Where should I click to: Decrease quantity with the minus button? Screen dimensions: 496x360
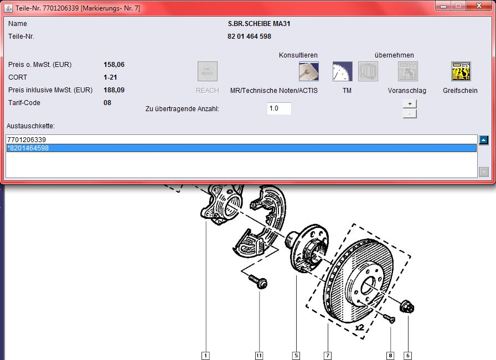click(x=410, y=114)
